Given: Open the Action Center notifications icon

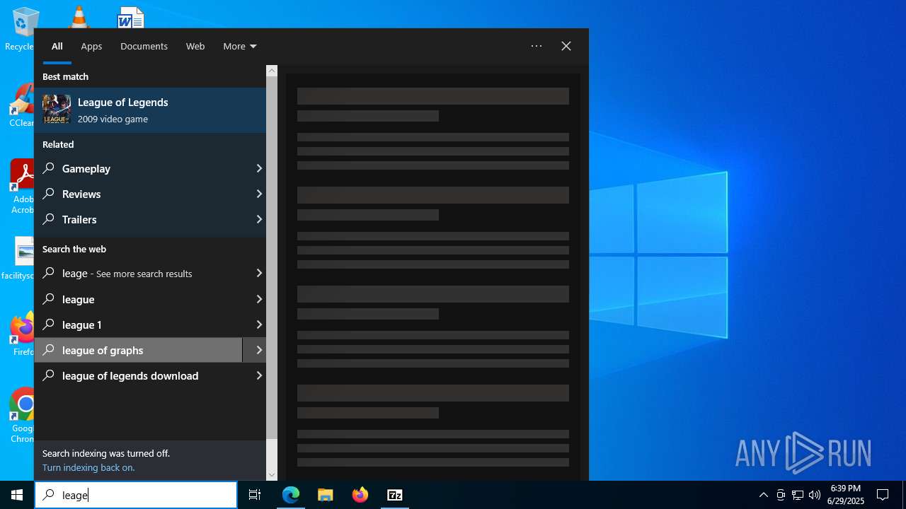Looking at the screenshot, I should click(883, 495).
